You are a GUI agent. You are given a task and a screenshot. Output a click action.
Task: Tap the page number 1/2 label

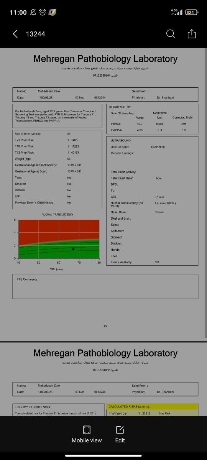point(105,326)
